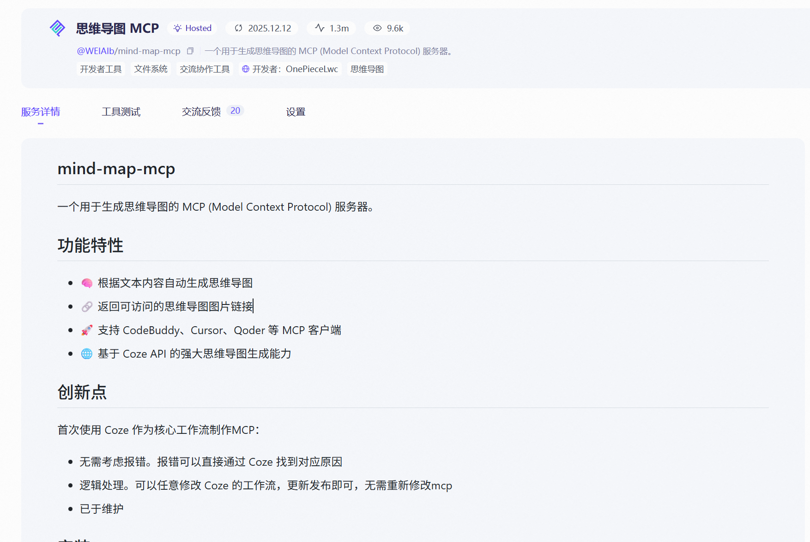Viewport: 810px width, 542px height.
Task: Click the text 首次使用 Coze 作为核心工作流制作MCP
Action: tap(158, 430)
